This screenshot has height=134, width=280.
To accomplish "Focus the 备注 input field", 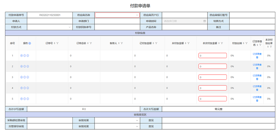I will [x=252, y=27].
